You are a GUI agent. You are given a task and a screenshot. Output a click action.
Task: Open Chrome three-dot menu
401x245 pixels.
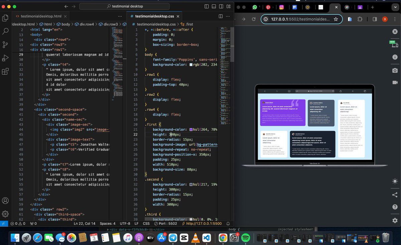pos(394,19)
